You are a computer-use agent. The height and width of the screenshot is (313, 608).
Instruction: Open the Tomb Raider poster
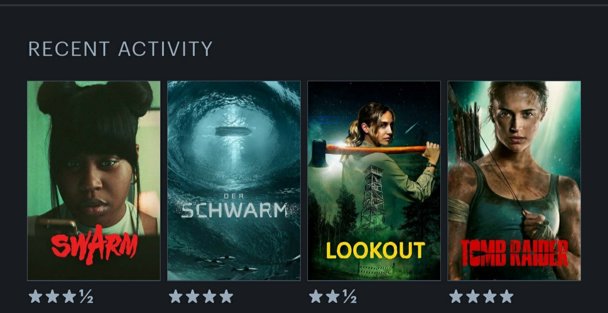[514, 181]
